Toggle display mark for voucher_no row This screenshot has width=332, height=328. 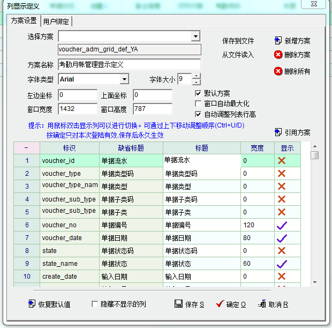tap(282, 226)
